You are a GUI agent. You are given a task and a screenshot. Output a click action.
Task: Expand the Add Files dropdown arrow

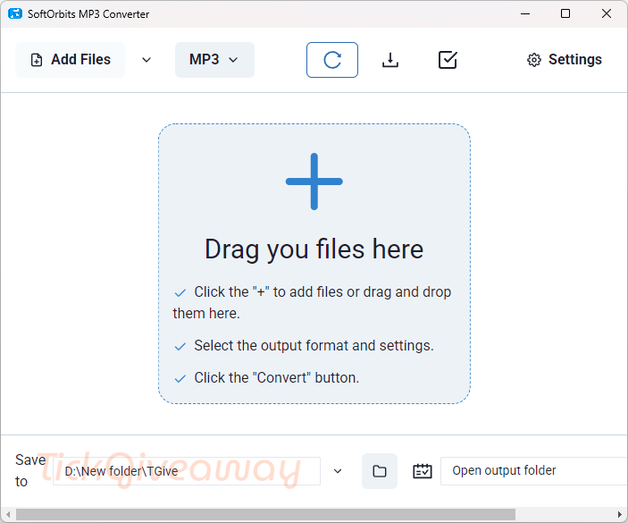pos(147,60)
